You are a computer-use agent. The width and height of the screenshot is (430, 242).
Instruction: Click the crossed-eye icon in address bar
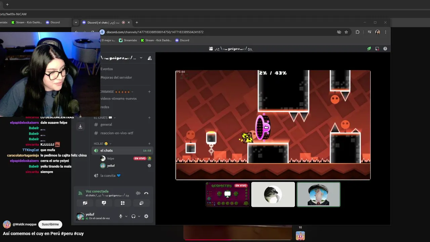pos(339,32)
